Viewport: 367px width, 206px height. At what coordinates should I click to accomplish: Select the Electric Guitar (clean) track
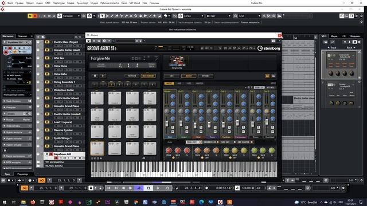67,98
